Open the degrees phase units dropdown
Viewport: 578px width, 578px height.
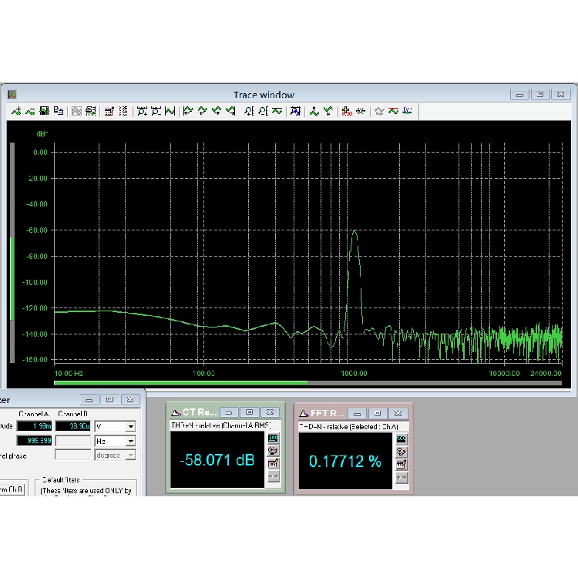[x=130, y=455]
